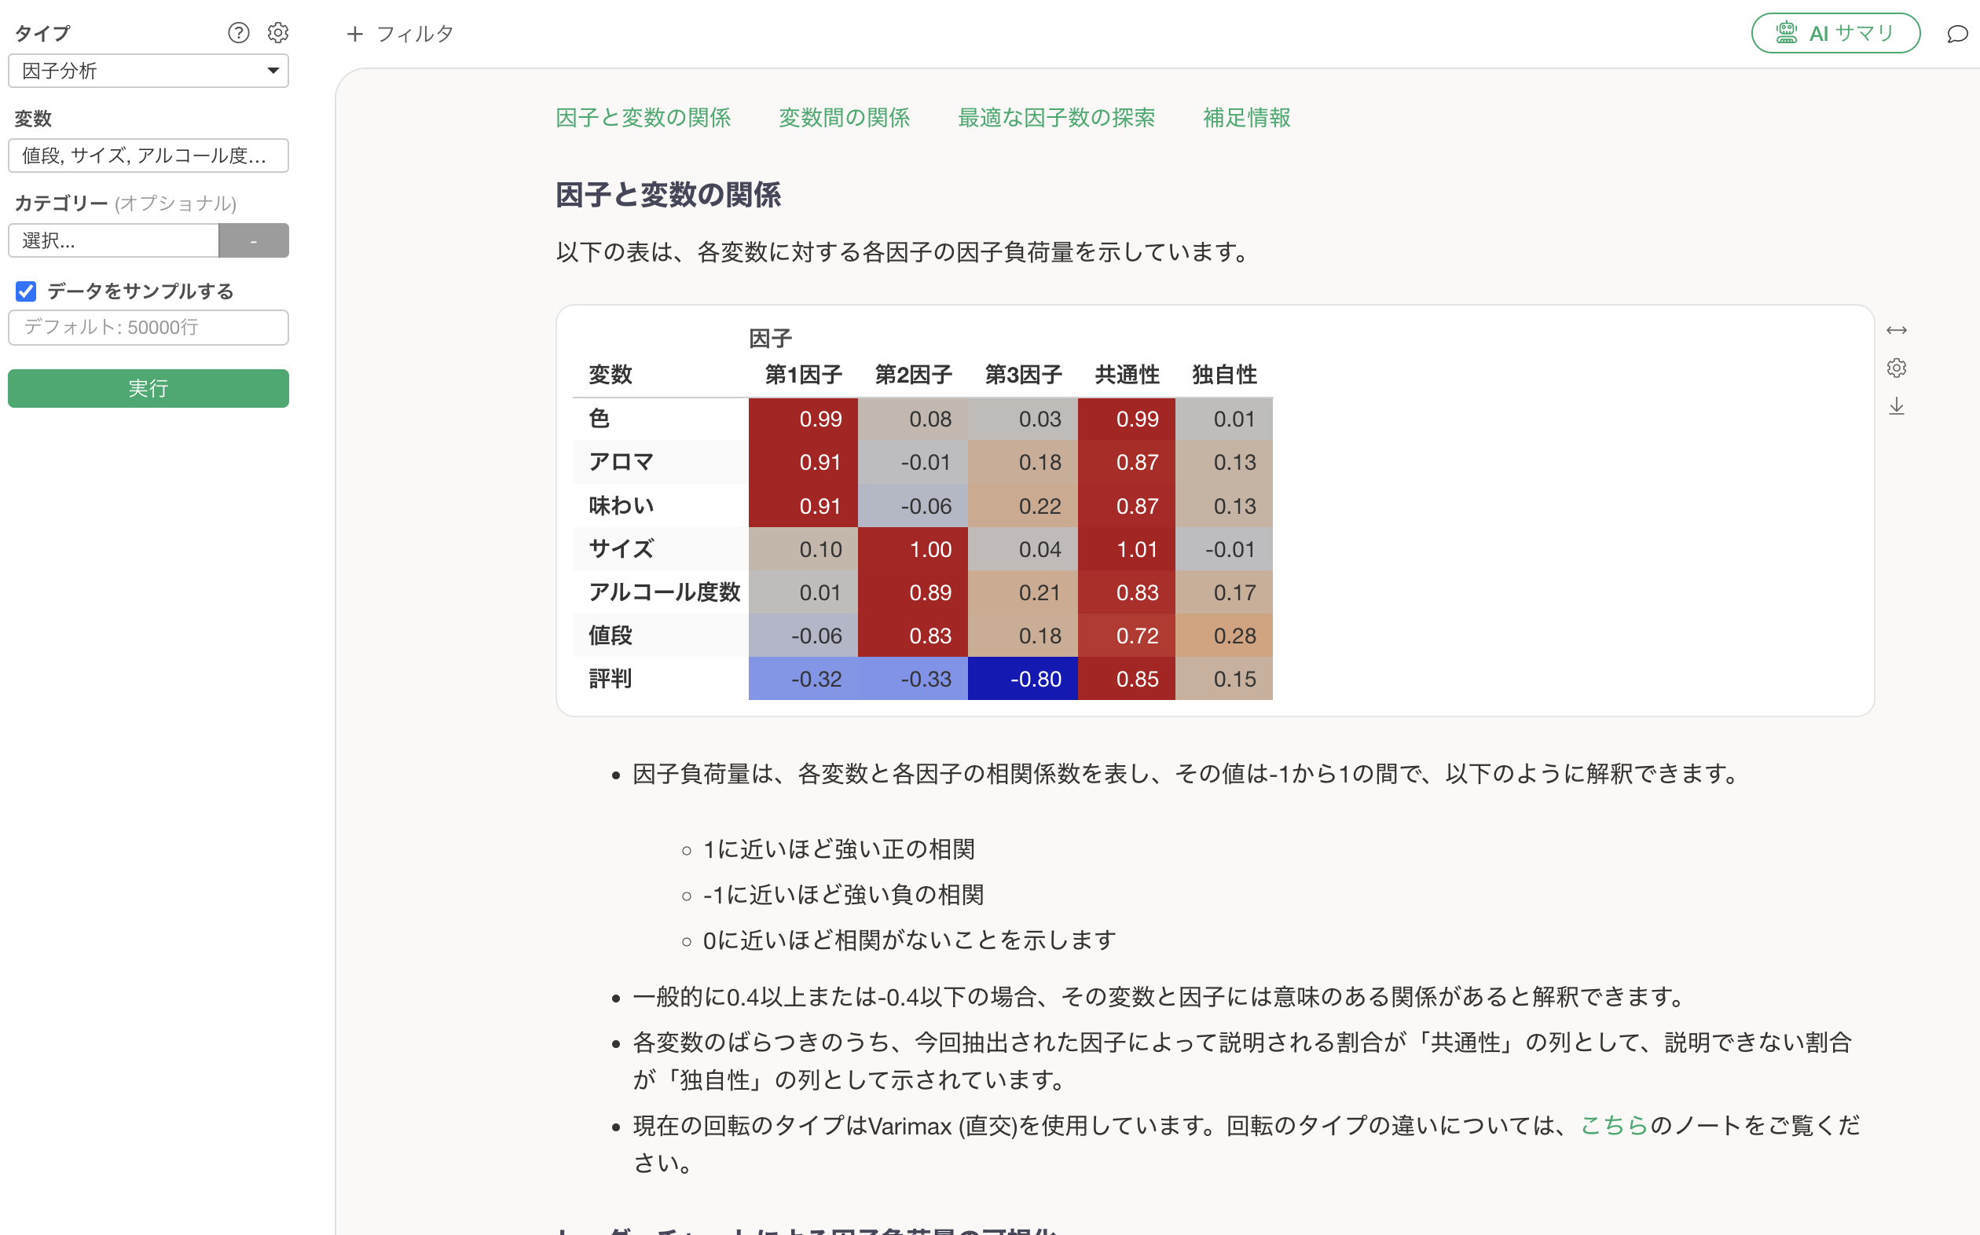The width and height of the screenshot is (1980, 1235).
Task: Download the factor loading table
Action: pyautogui.click(x=1897, y=406)
